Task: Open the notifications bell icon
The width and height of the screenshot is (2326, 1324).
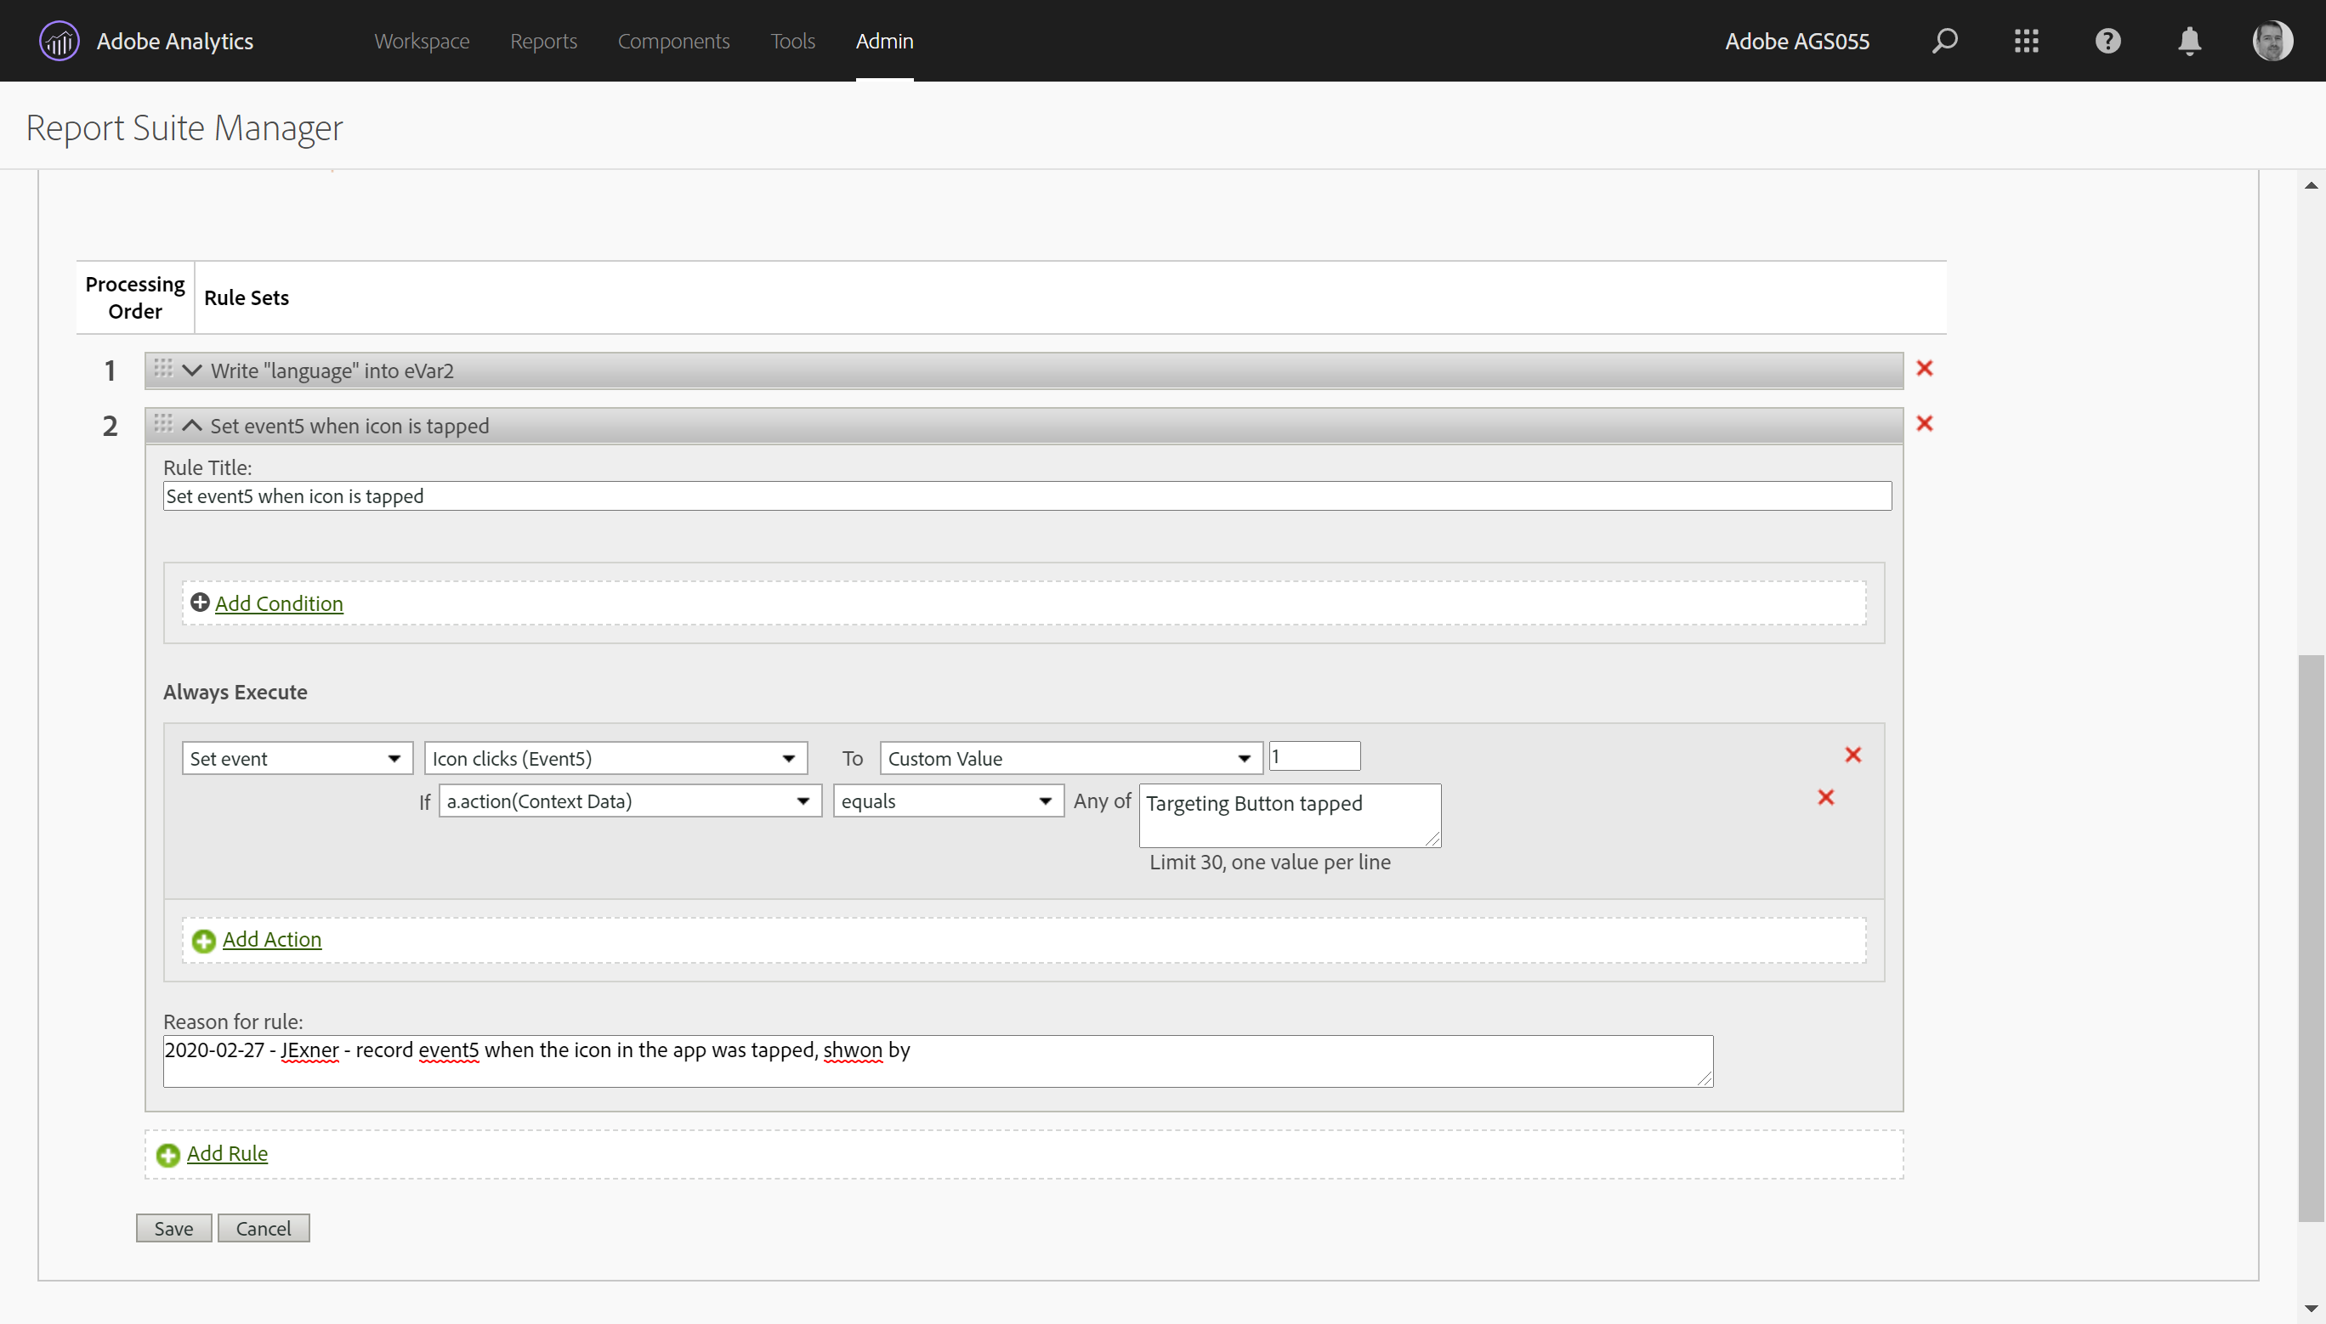Action: tap(2189, 41)
